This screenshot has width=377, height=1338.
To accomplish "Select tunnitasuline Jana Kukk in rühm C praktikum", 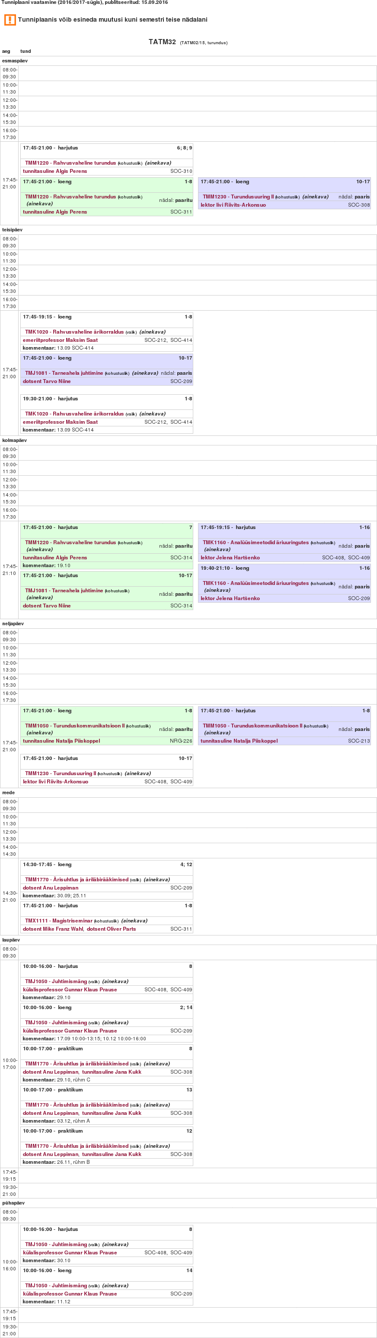I will point(112,1072).
